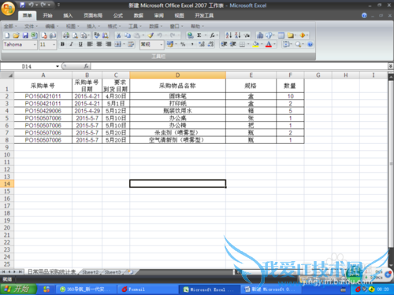394x295 pixels.
Task: Apply red font color A
Action: pyautogui.click(x=269, y=44)
